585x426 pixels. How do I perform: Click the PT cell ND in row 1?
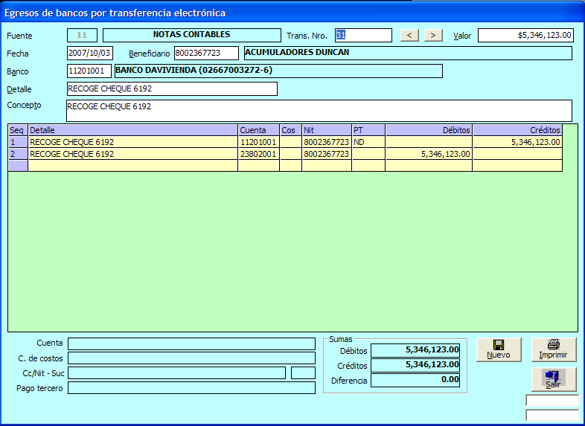[368, 142]
